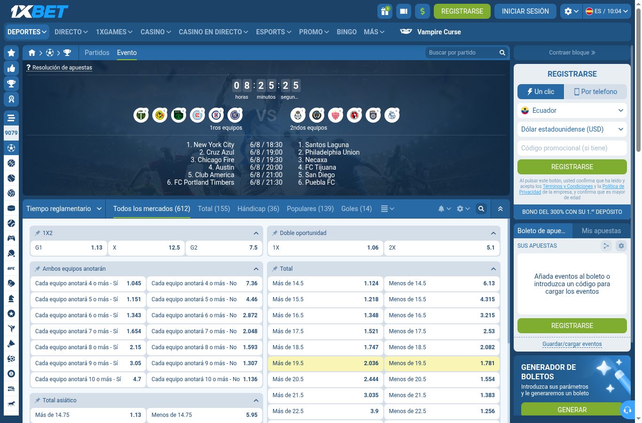Select Más de 19.5 odds 2.036

326,363
